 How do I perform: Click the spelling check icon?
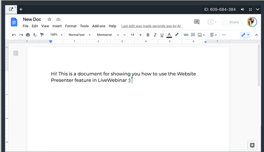[35, 35]
